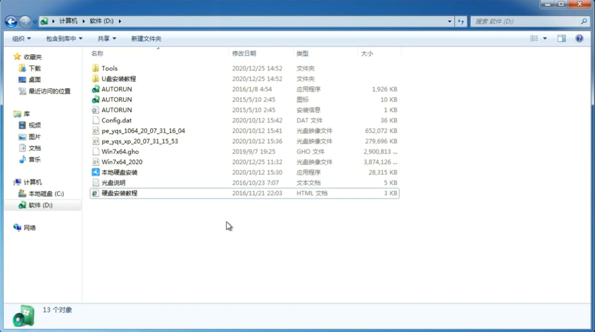This screenshot has width=595, height=332.
Task: Open the U盘安装教程 folder
Action: [x=119, y=78]
